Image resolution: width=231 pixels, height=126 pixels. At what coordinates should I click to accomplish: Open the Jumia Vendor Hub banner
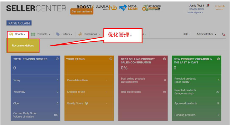click(x=106, y=8)
